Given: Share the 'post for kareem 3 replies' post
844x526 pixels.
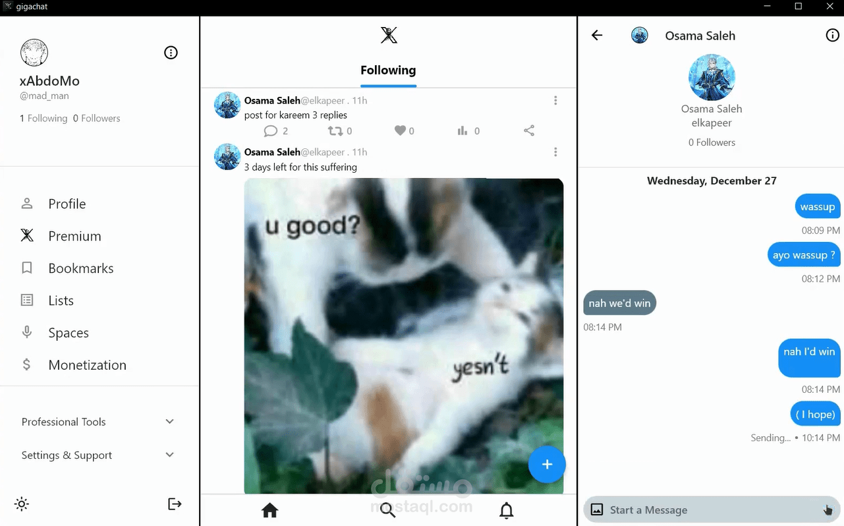Looking at the screenshot, I should [x=529, y=131].
